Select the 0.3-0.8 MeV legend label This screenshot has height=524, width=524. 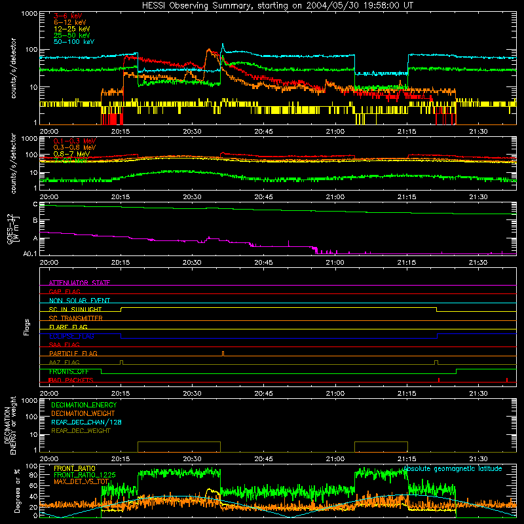click(x=75, y=147)
